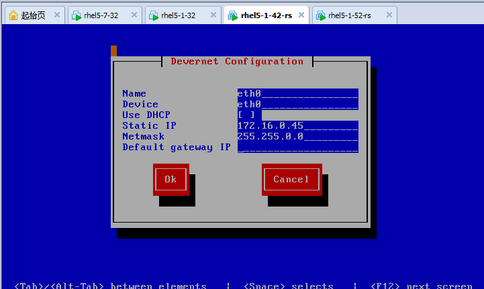Click the Device label
The image size is (484, 289).
pyautogui.click(x=140, y=104)
